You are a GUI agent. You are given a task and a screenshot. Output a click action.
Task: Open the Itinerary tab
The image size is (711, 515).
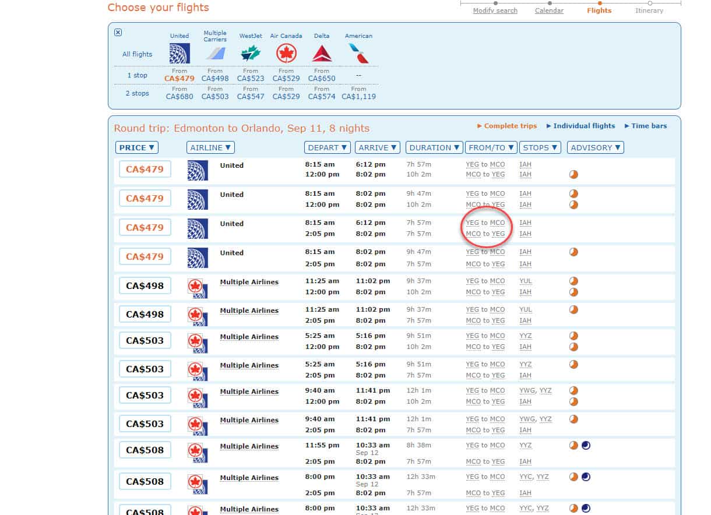pos(649,10)
